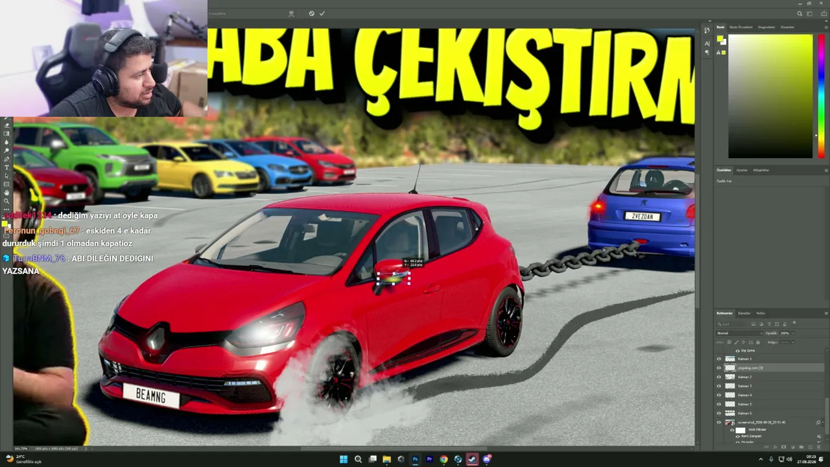This screenshot has width=830, height=467.
Task: Select the Rectangle shape tool
Action: [x=6, y=184]
